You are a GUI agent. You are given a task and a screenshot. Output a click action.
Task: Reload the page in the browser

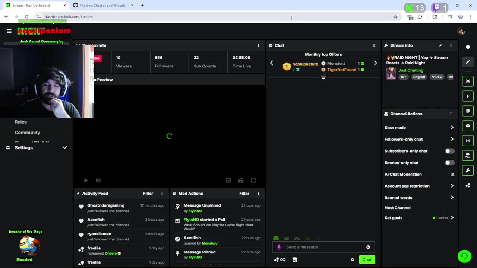(x=26, y=17)
